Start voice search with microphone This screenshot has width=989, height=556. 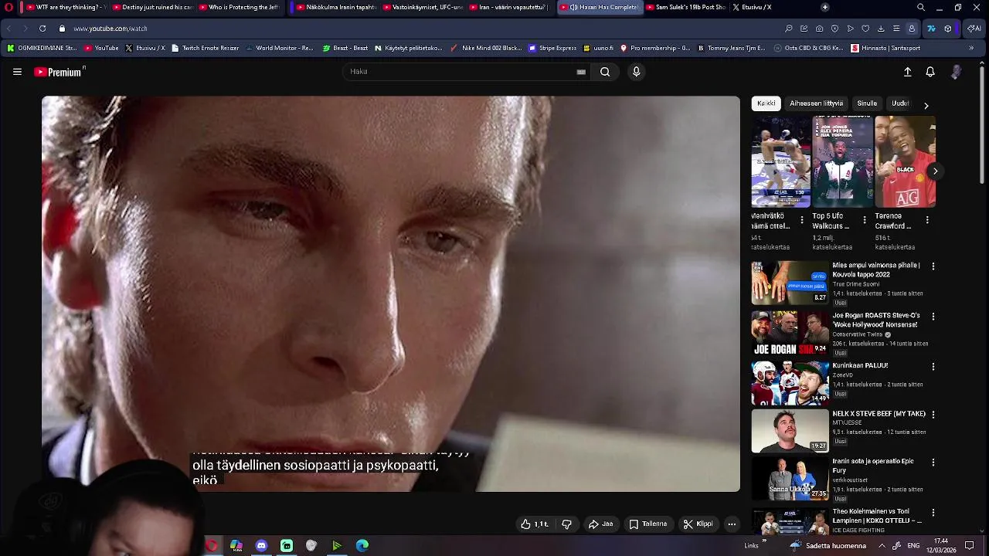click(636, 72)
